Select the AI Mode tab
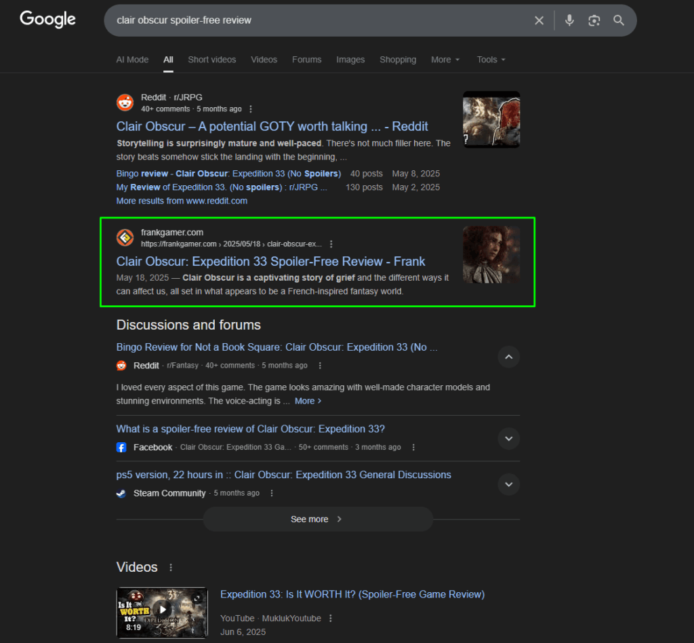 (132, 60)
